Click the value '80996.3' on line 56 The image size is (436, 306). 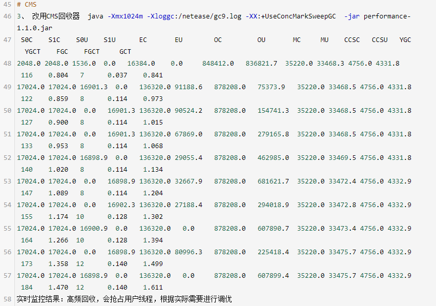point(189,252)
